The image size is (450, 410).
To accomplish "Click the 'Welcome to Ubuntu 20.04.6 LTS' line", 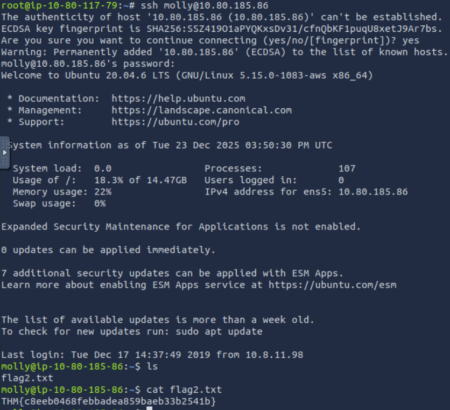I will click(x=187, y=75).
